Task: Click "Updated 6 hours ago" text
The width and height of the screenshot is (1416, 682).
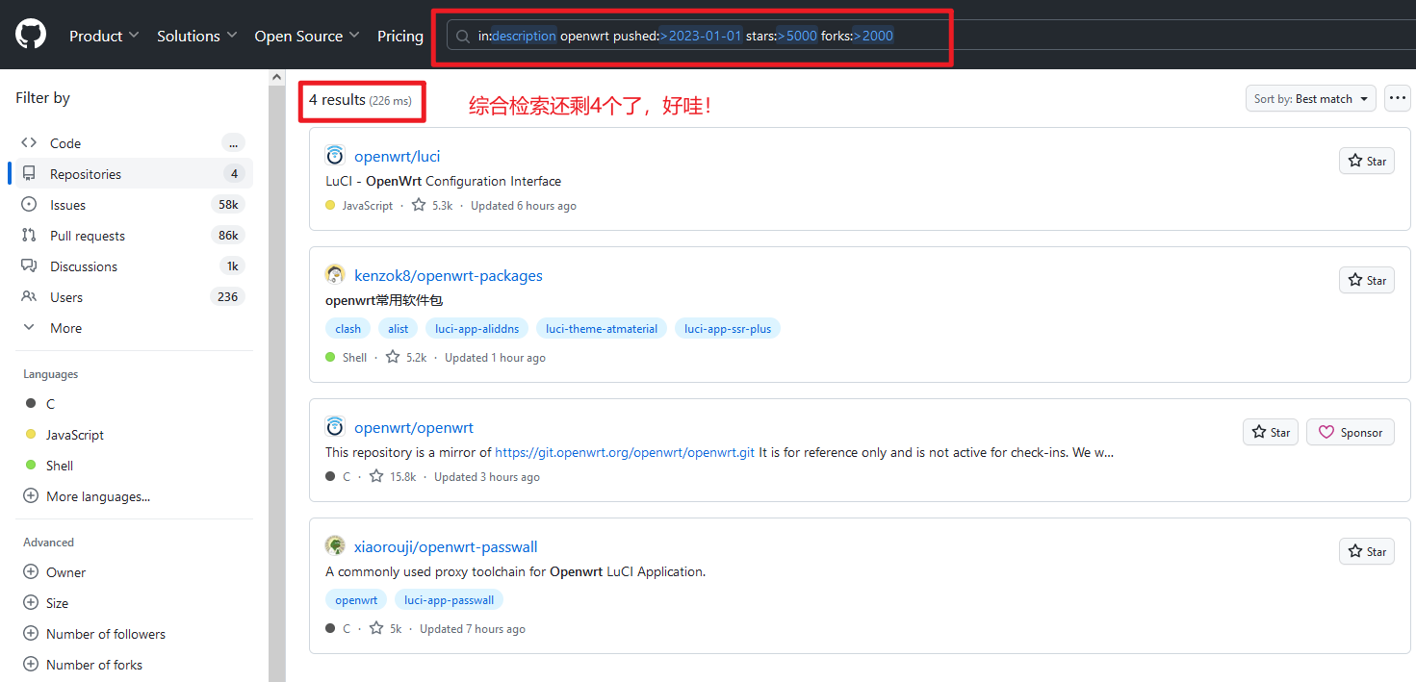Action: tap(524, 205)
